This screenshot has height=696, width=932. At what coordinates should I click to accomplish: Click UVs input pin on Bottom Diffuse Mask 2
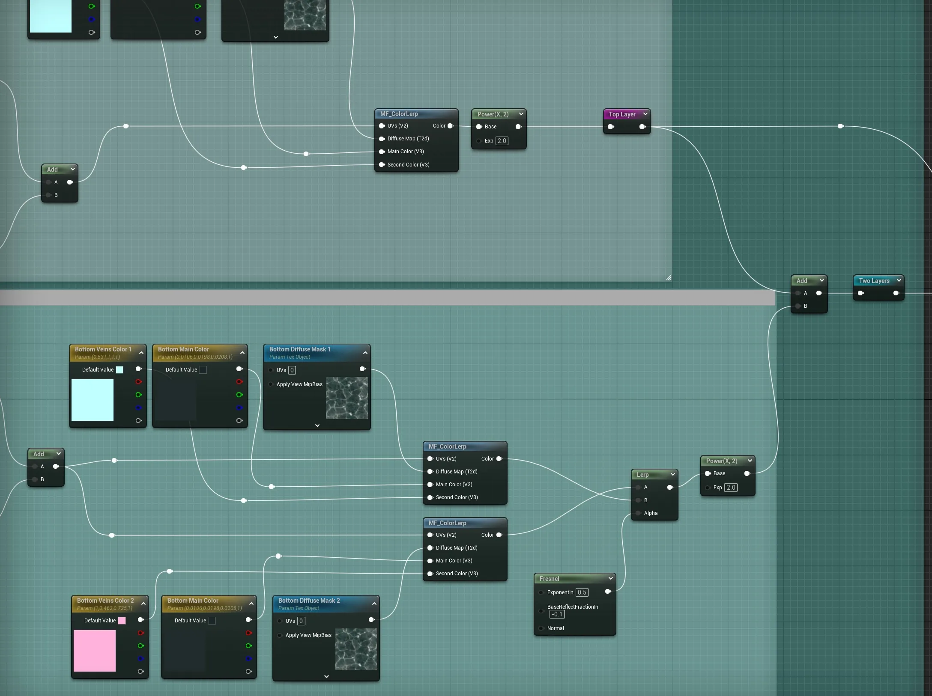tap(280, 621)
